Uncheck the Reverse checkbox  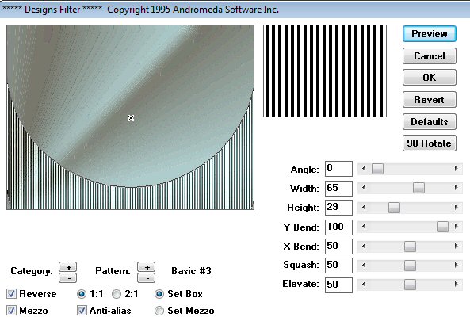pos(11,294)
